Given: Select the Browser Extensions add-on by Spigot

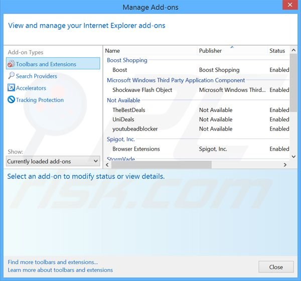Looking at the screenshot, I should pos(197,149).
